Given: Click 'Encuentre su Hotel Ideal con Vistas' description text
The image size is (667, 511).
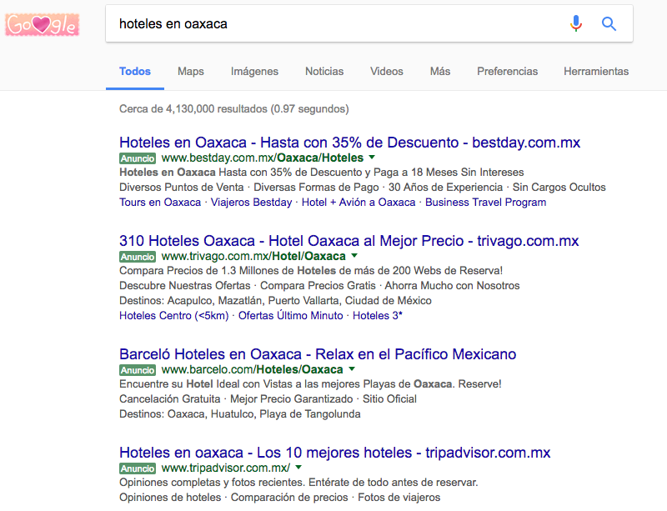Looking at the screenshot, I should point(310,384).
